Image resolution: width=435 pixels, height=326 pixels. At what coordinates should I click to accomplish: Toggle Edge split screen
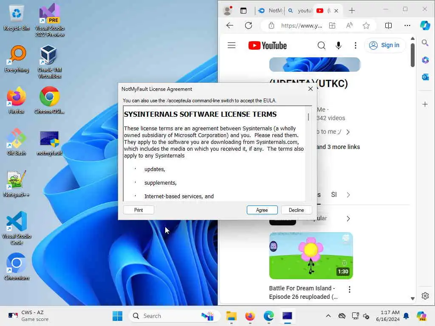pos(388,25)
